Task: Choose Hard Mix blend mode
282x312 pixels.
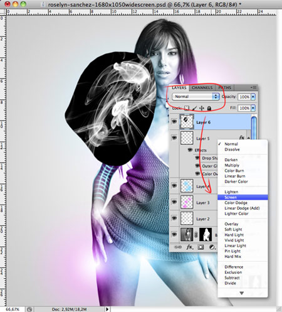Action: coord(243,256)
